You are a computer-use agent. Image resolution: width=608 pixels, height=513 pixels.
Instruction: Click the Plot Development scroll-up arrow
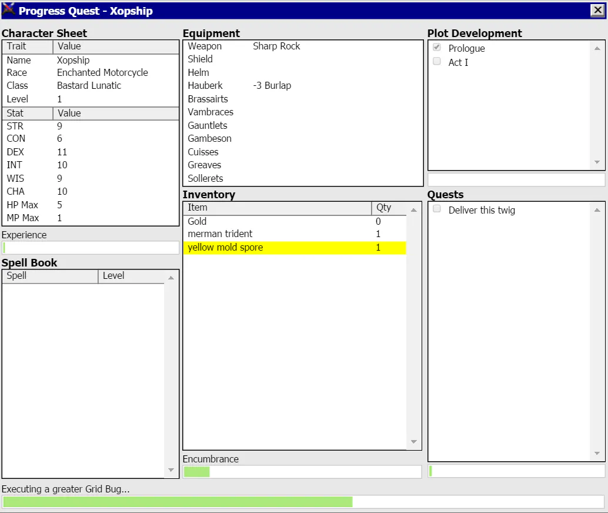tap(597, 48)
